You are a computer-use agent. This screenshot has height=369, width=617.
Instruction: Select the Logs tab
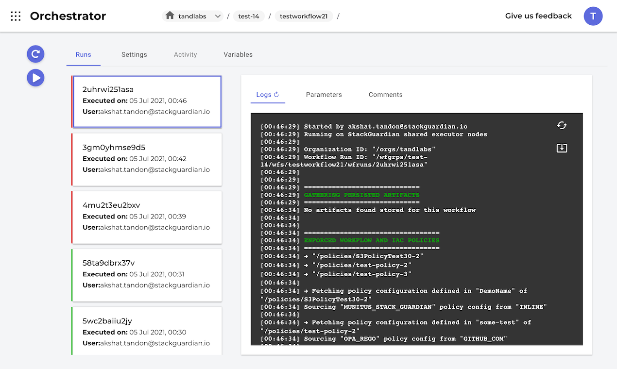pyautogui.click(x=268, y=95)
